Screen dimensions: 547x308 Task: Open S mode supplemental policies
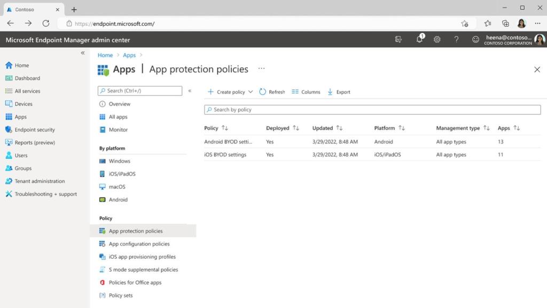point(139,269)
